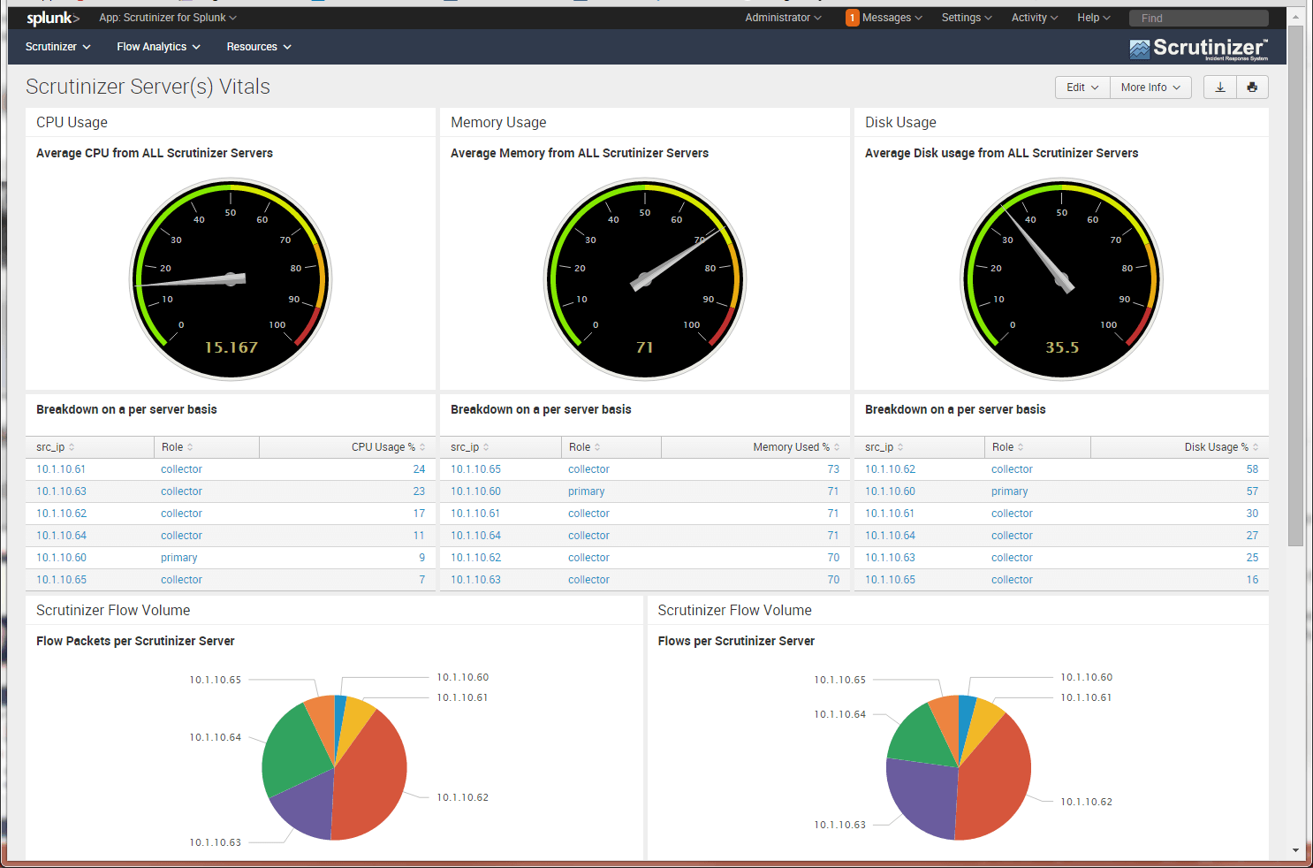Click 10.1.10.60 label in Flows pie
This screenshot has height=868, width=1313.
click(1086, 677)
